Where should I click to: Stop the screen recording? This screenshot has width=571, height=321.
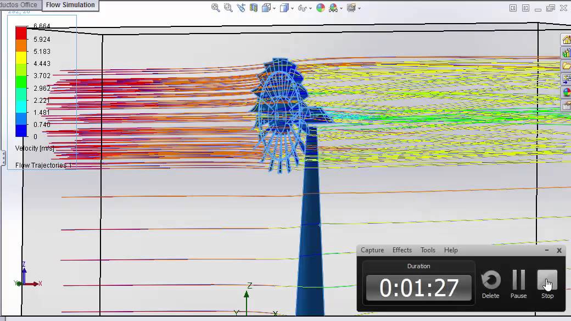click(547, 284)
